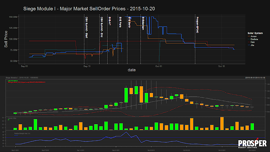Image resolution: width=270 pixels, height=152 pixels.
Task: Select the Jita legend entry
Action: (251, 45)
